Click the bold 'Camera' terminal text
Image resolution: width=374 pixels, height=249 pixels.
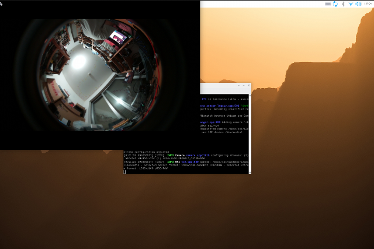[180, 155]
